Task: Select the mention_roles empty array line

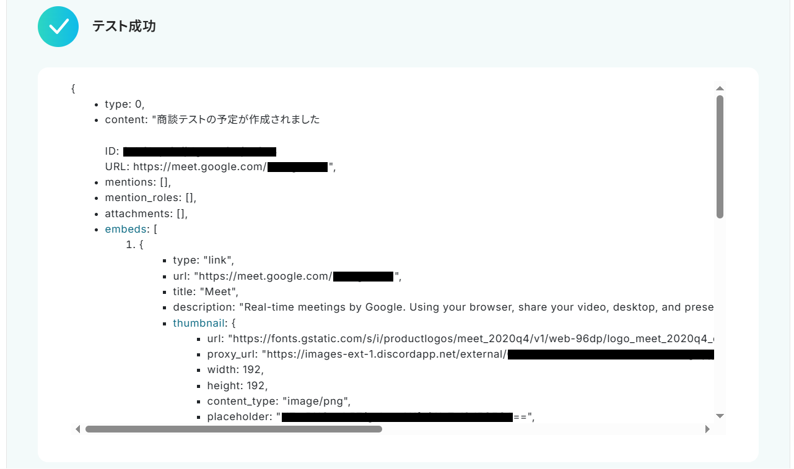Action: point(151,198)
